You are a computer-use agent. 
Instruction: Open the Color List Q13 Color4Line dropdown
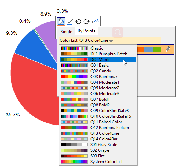pyautogui.click(x=110, y=40)
